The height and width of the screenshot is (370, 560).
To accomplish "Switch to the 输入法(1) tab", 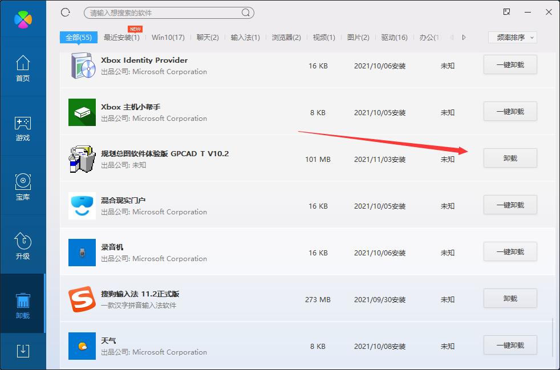I will coord(245,38).
